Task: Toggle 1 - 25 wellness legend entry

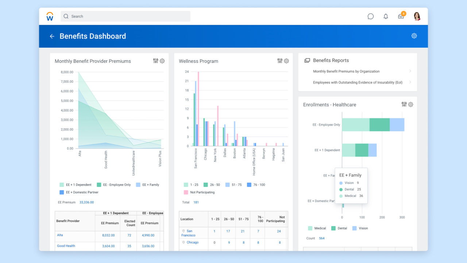Action: (192, 185)
